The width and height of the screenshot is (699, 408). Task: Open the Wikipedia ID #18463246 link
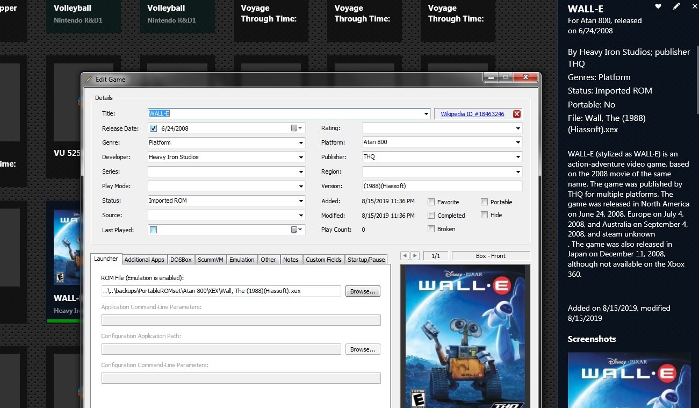click(472, 114)
